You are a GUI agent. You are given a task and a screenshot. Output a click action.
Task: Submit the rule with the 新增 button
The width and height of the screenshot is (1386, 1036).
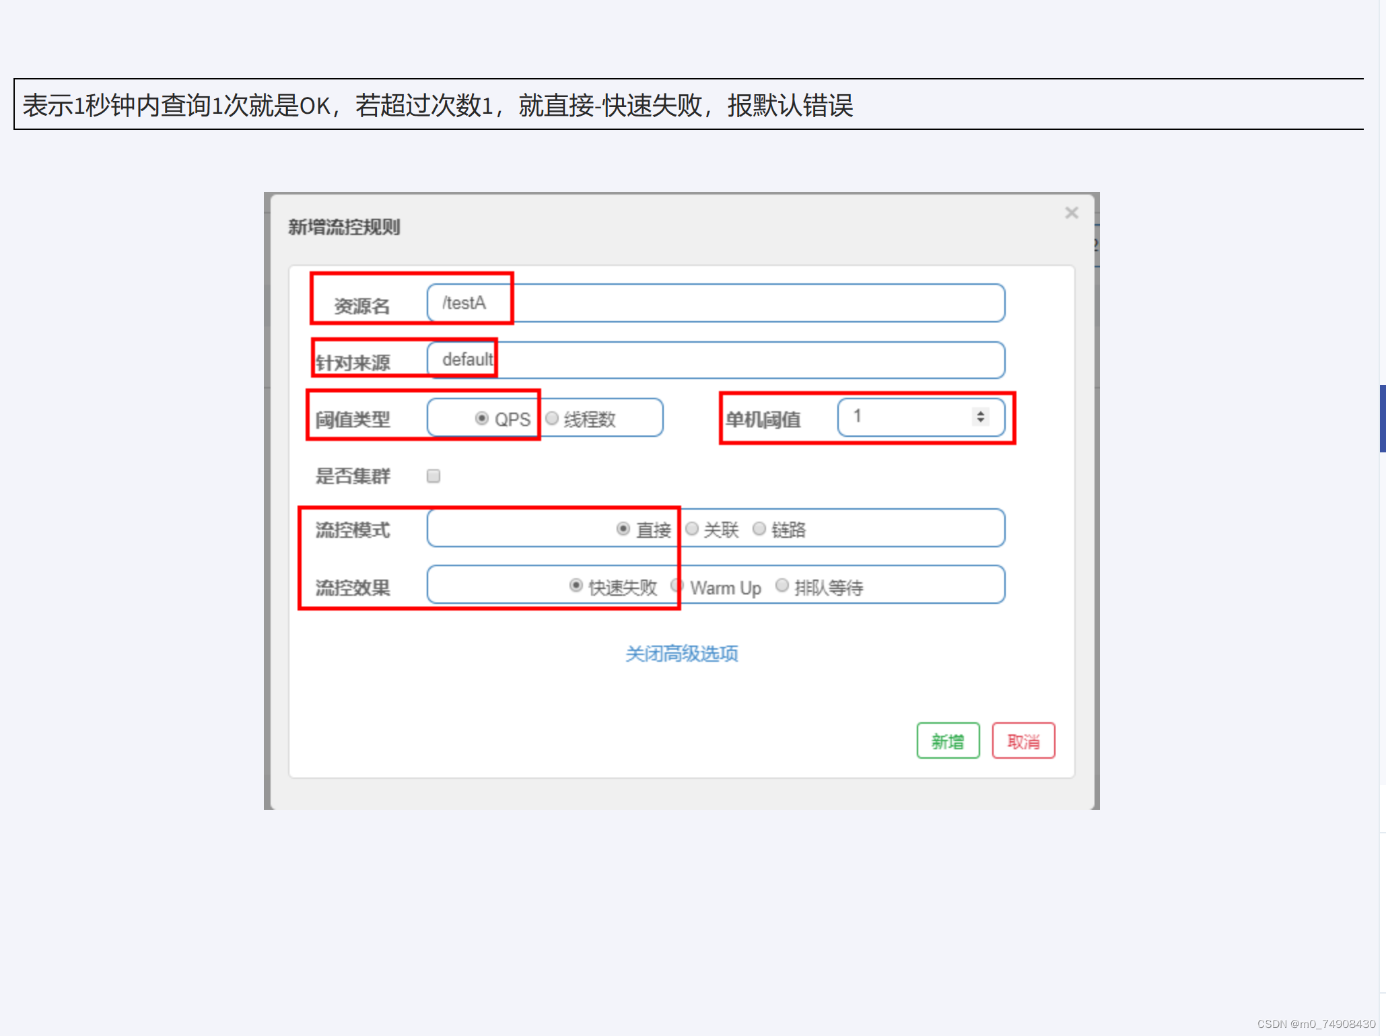[x=948, y=740]
